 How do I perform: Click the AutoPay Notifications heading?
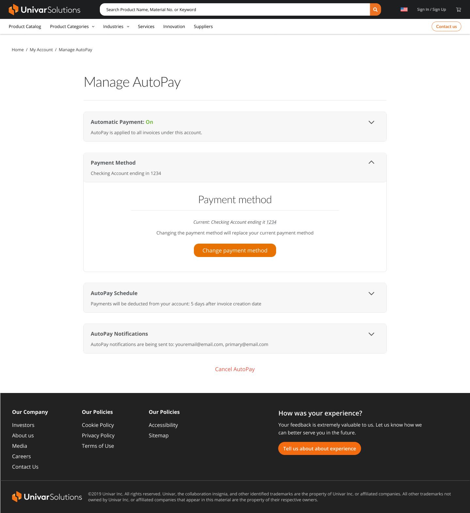pos(119,334)
